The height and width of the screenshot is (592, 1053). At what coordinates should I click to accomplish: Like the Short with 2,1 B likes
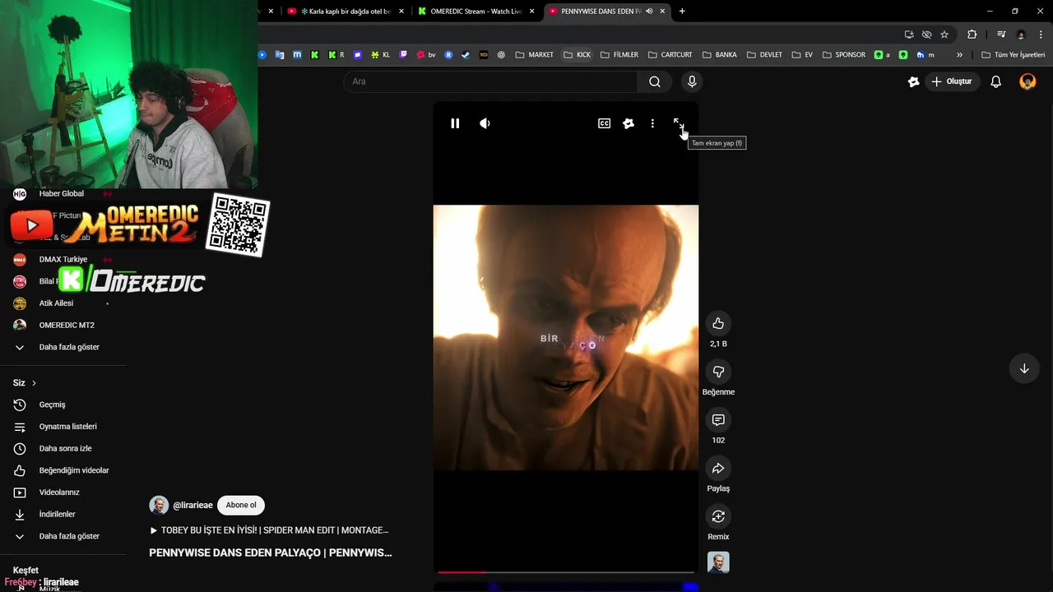pyautogui.click(x=718, y=323)
